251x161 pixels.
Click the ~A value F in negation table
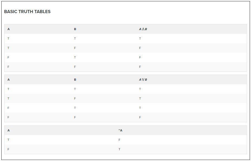(x=119, y=140)
